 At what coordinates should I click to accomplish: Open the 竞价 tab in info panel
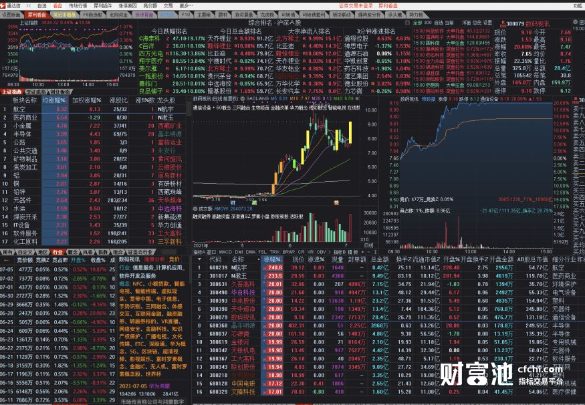[x=174, y=259]
